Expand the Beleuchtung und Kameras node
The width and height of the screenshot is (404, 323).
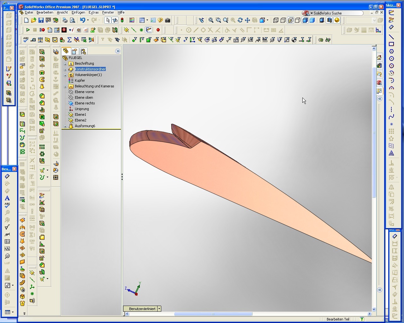point(65,86)
